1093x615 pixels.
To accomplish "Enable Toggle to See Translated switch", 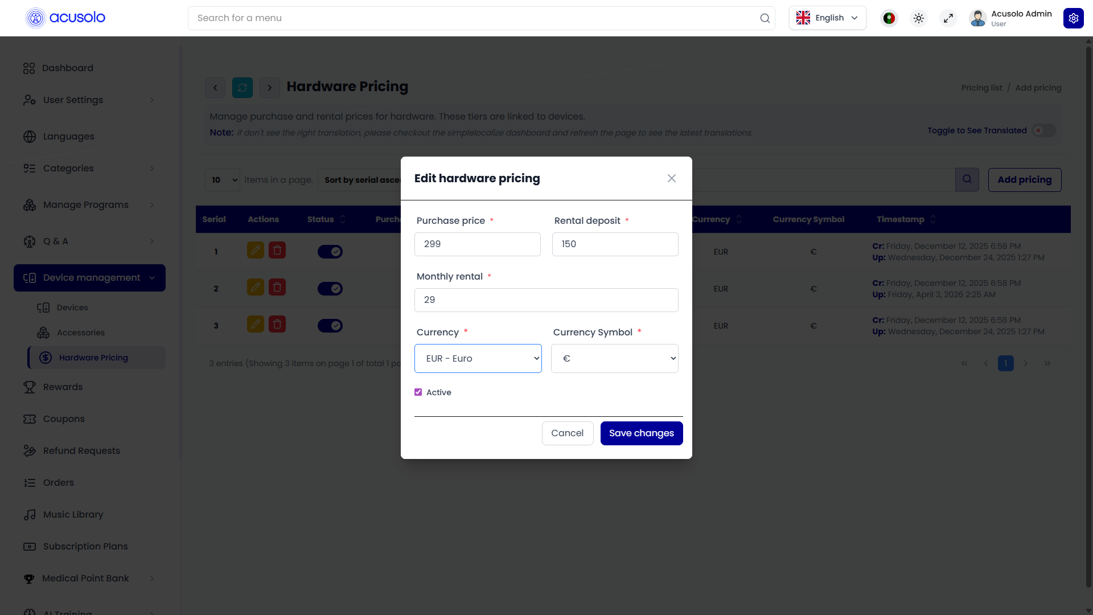I will [1044, 130].
